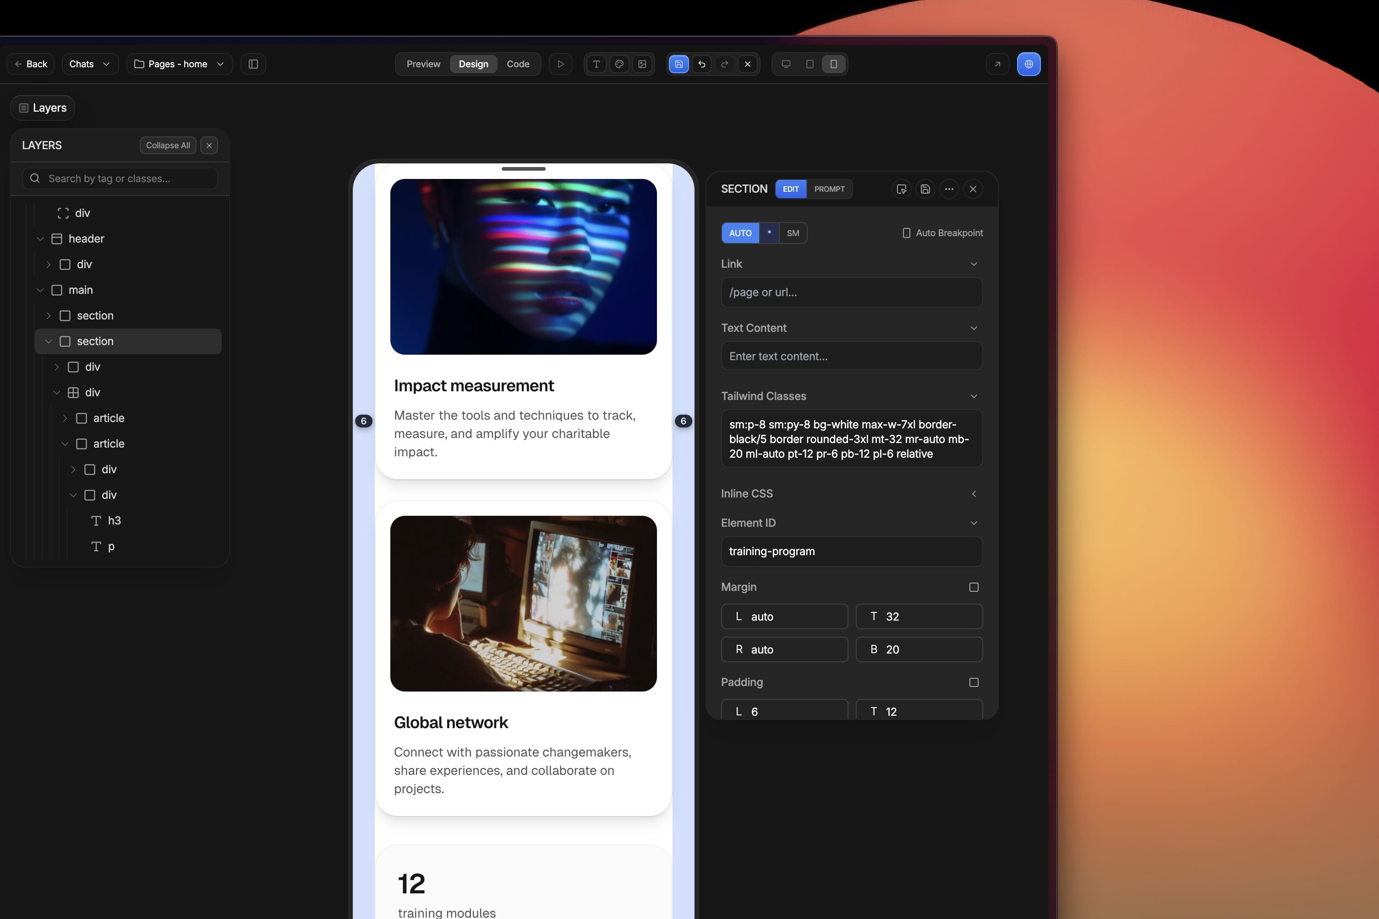Open the PROMPT tab in Section panel
The image size is (1379, 919).
pyautogui.click(x=829, y=189)
